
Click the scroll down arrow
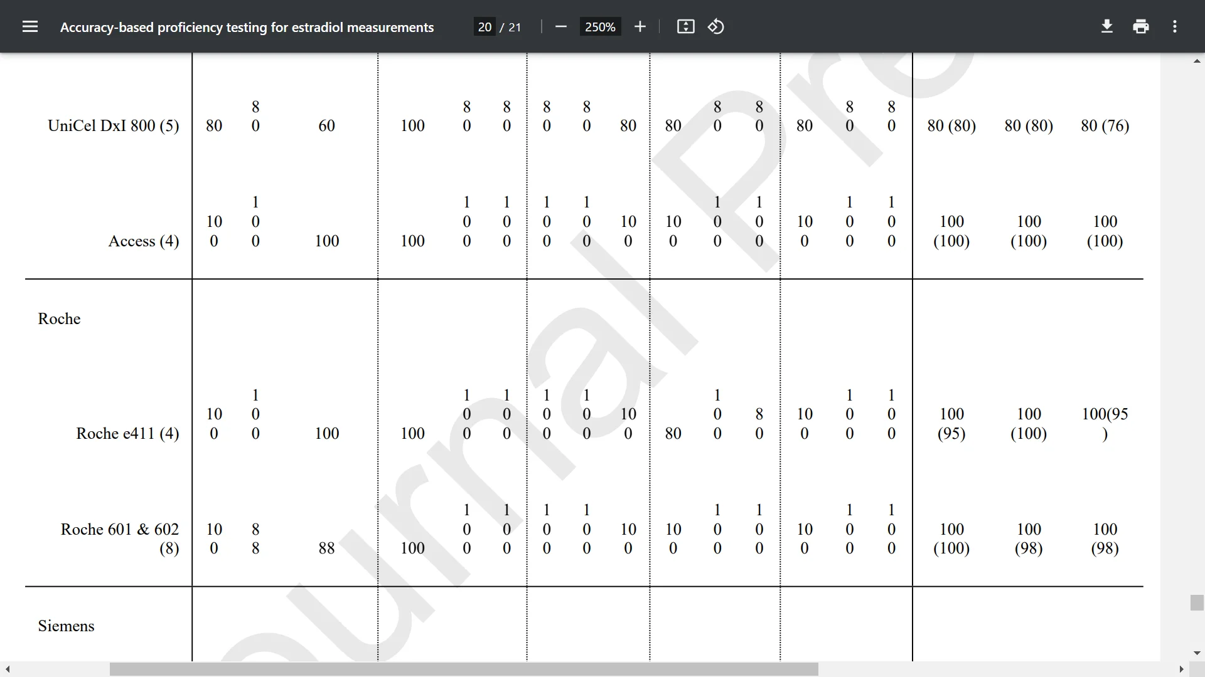coord(1197,653)
